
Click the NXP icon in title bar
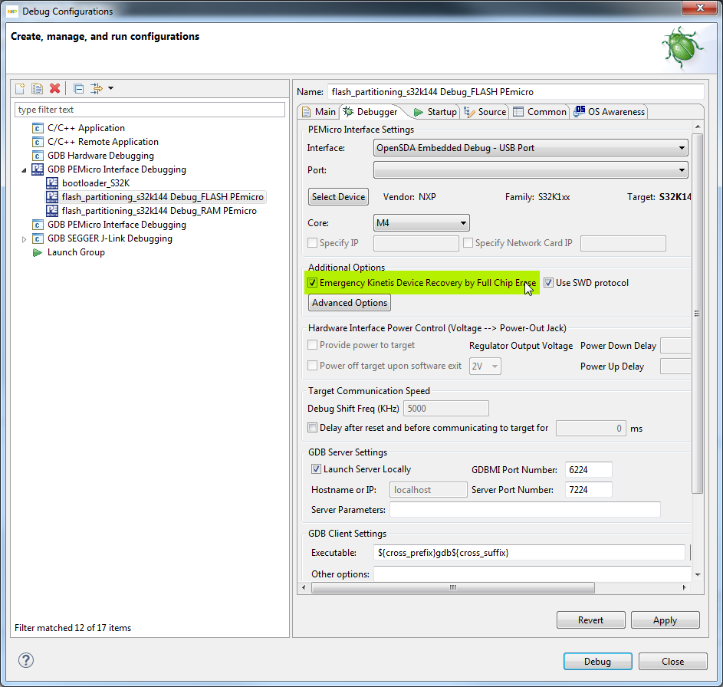[x=12, y=11]
